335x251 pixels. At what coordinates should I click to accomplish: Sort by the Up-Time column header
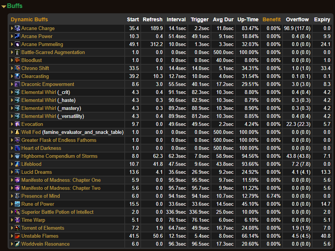point(248,19)
